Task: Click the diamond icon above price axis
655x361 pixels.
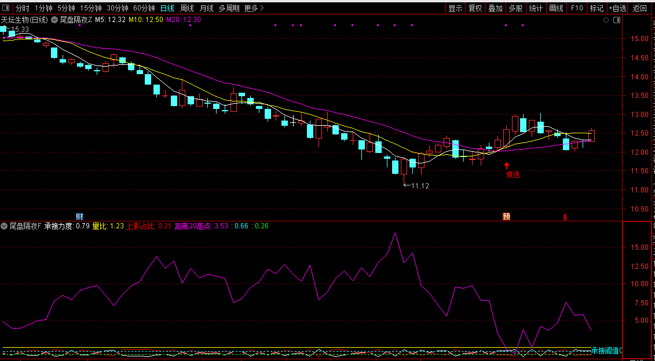Action: (x=606, y=20)
